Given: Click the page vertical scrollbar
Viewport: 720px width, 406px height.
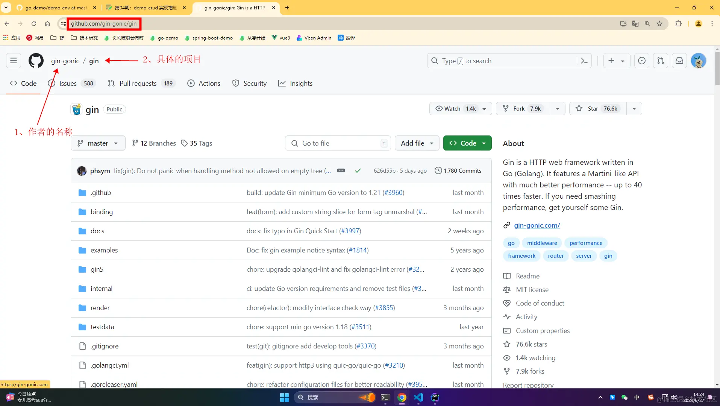Looking at the screenshot, I should pyautogui.click(x=717, y=68).
